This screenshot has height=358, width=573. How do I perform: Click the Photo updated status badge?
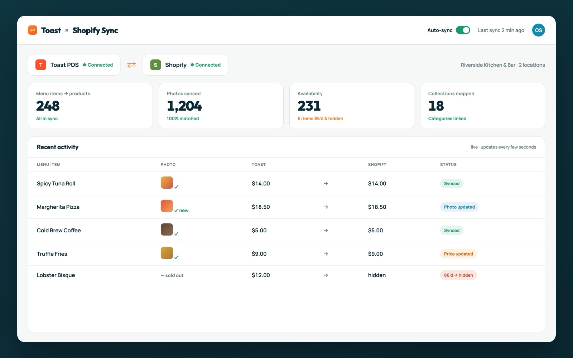459,207
